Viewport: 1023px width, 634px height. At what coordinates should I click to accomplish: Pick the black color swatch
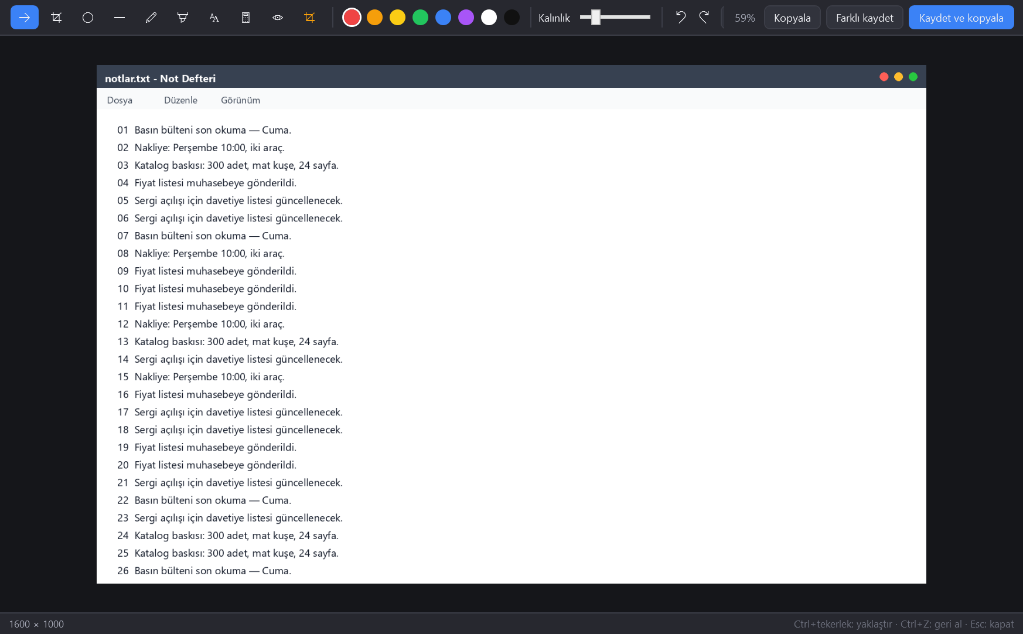click(x=511, y=18)
